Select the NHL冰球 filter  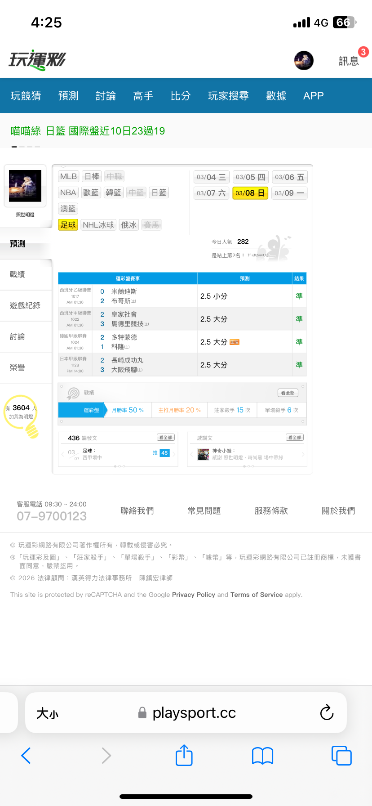click(98, 225)
